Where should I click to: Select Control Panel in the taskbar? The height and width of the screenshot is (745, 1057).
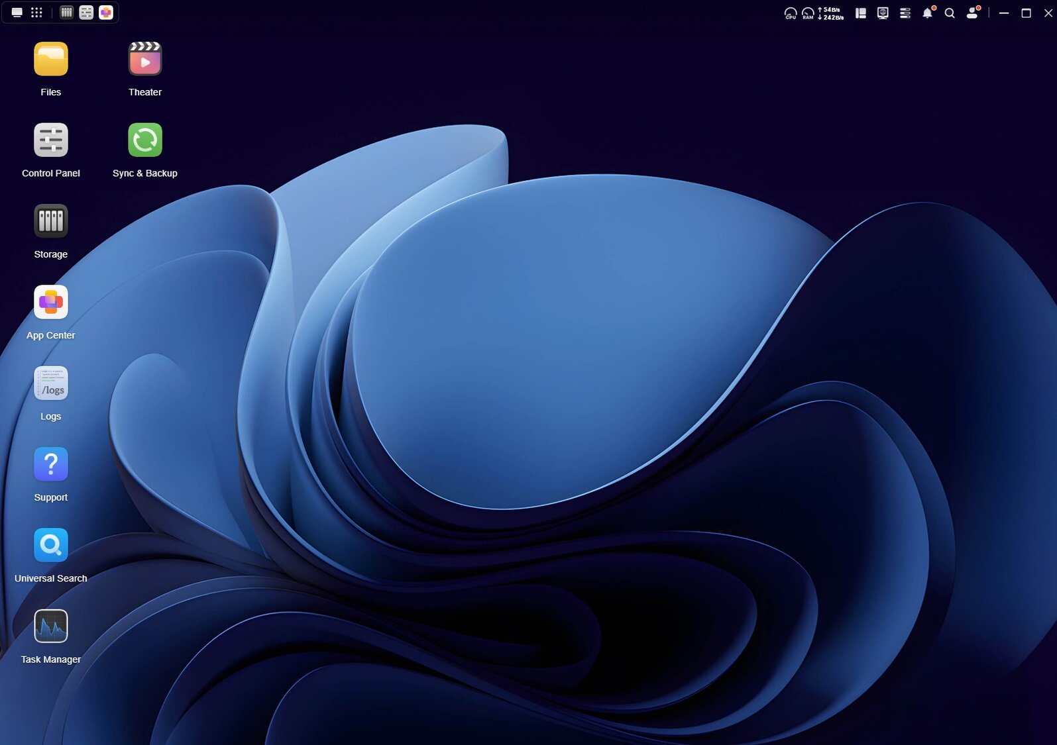tap(86, 13)
